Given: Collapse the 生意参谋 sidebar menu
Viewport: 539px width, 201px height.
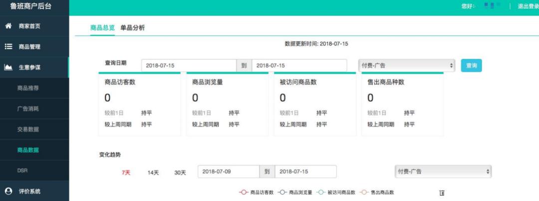Looking at the screenshot, I should (x=34, y=68).
